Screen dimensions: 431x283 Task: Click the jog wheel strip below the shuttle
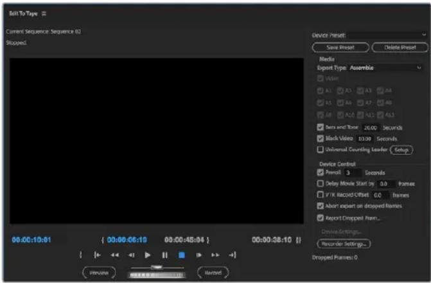coord(157,275)
